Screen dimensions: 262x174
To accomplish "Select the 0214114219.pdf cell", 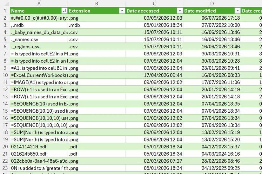I will [39, 147].
